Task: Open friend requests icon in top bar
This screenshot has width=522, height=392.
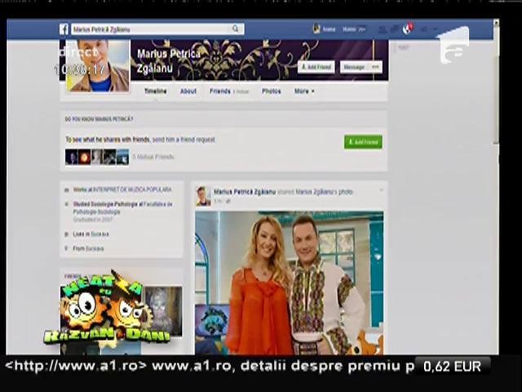Action: pos(383,29)
